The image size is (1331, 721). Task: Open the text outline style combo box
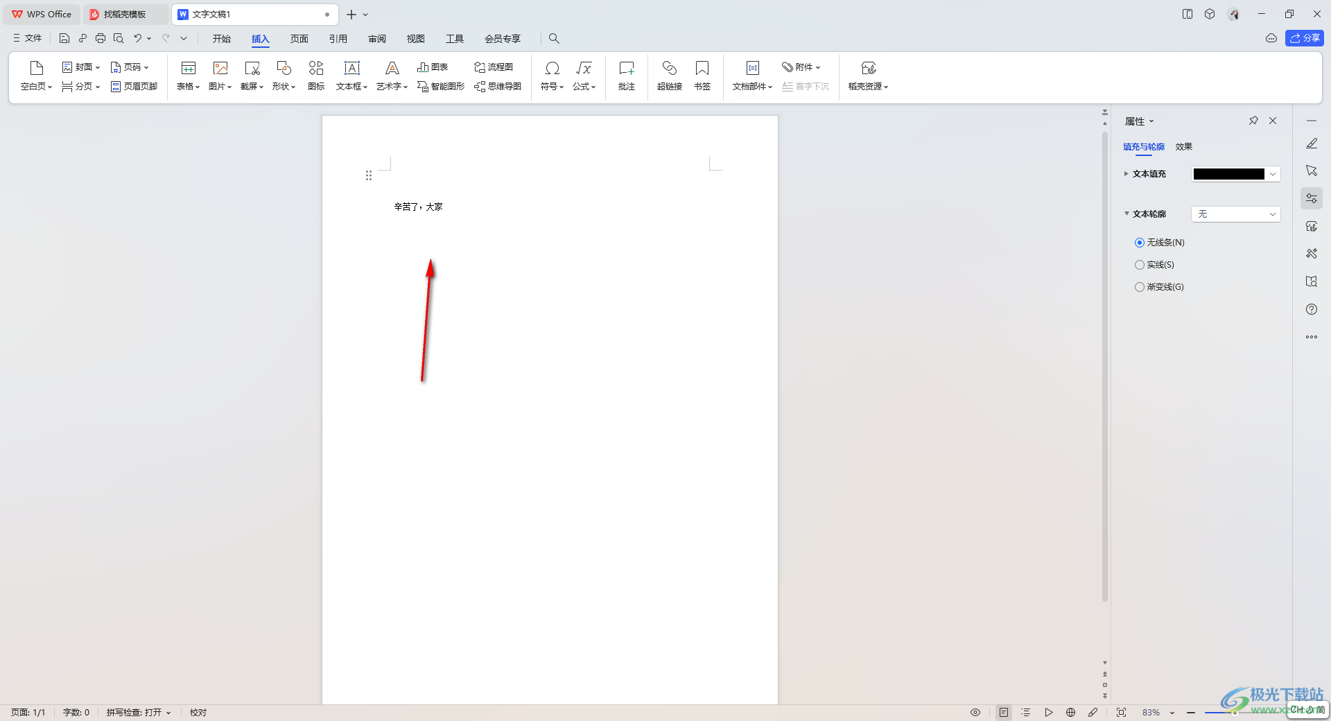pyautogui.click(x=1236, y=214)
